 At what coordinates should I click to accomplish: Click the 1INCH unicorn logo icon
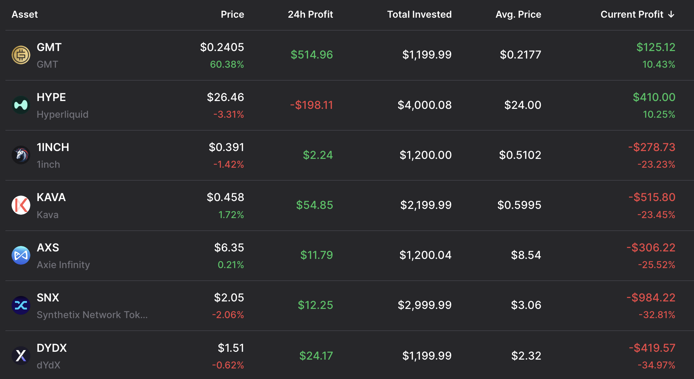click(x=21, y=155)
